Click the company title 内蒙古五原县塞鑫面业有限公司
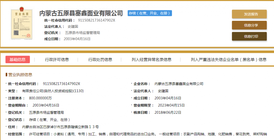Viewport: 274px width, 140px height. [x=81, y=13]
